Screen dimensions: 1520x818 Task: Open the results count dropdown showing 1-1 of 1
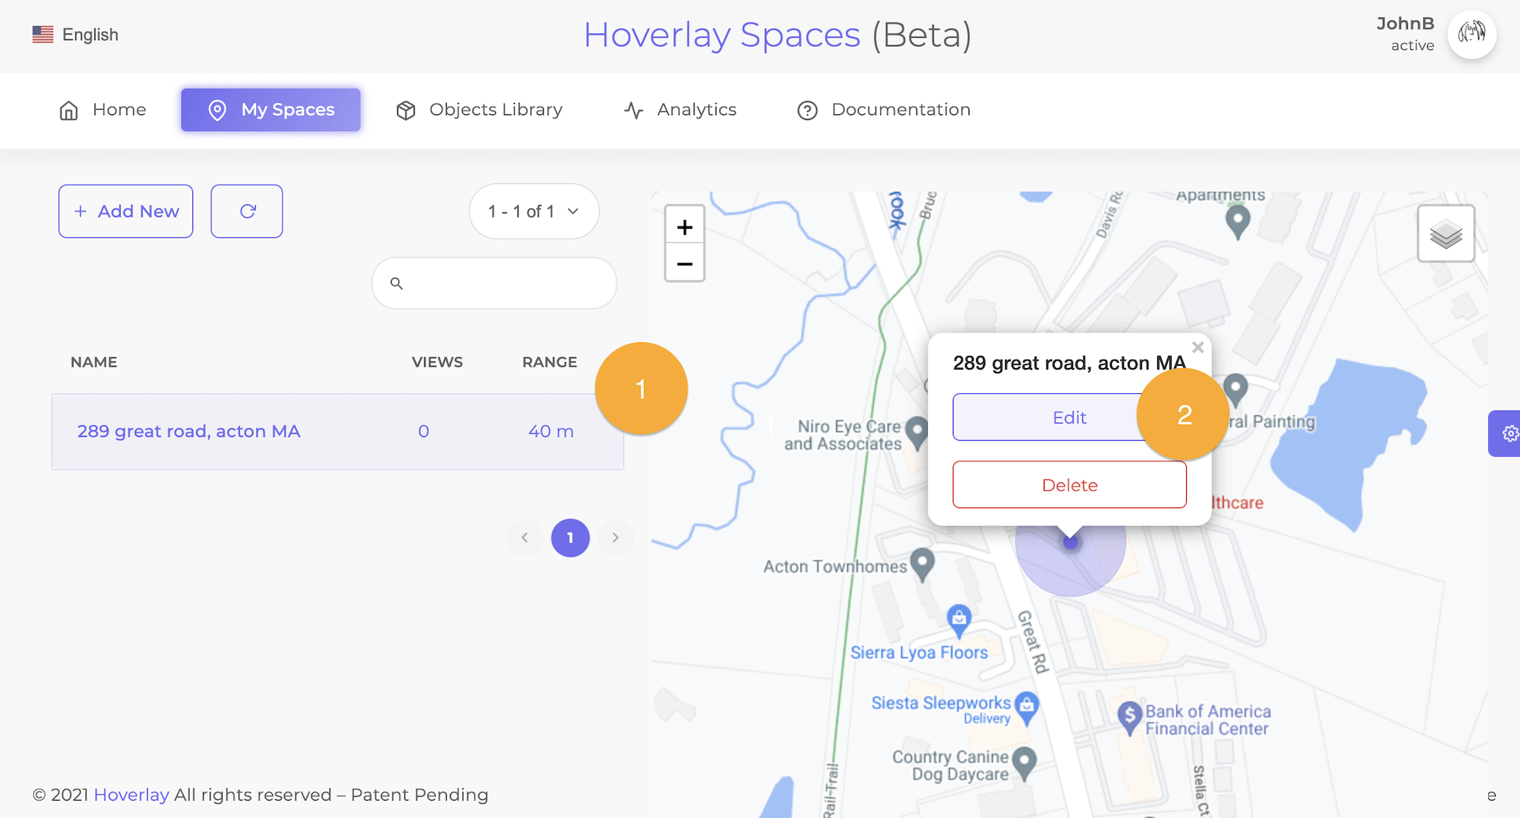[x=533, y=211]
